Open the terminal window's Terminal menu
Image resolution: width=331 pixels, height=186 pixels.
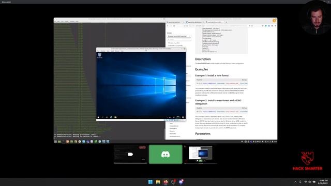[72, 21]
